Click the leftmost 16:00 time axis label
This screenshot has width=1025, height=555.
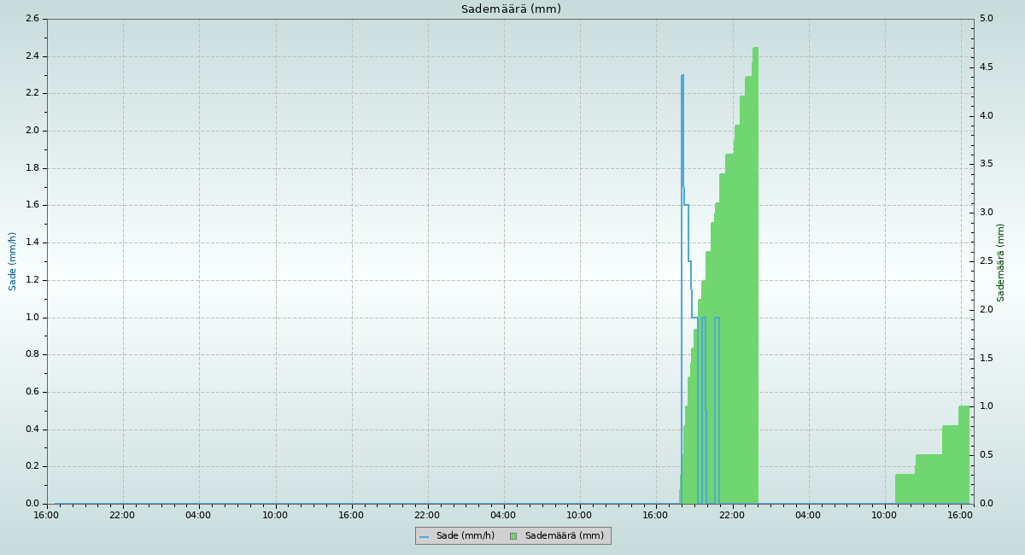click(46, 515)
